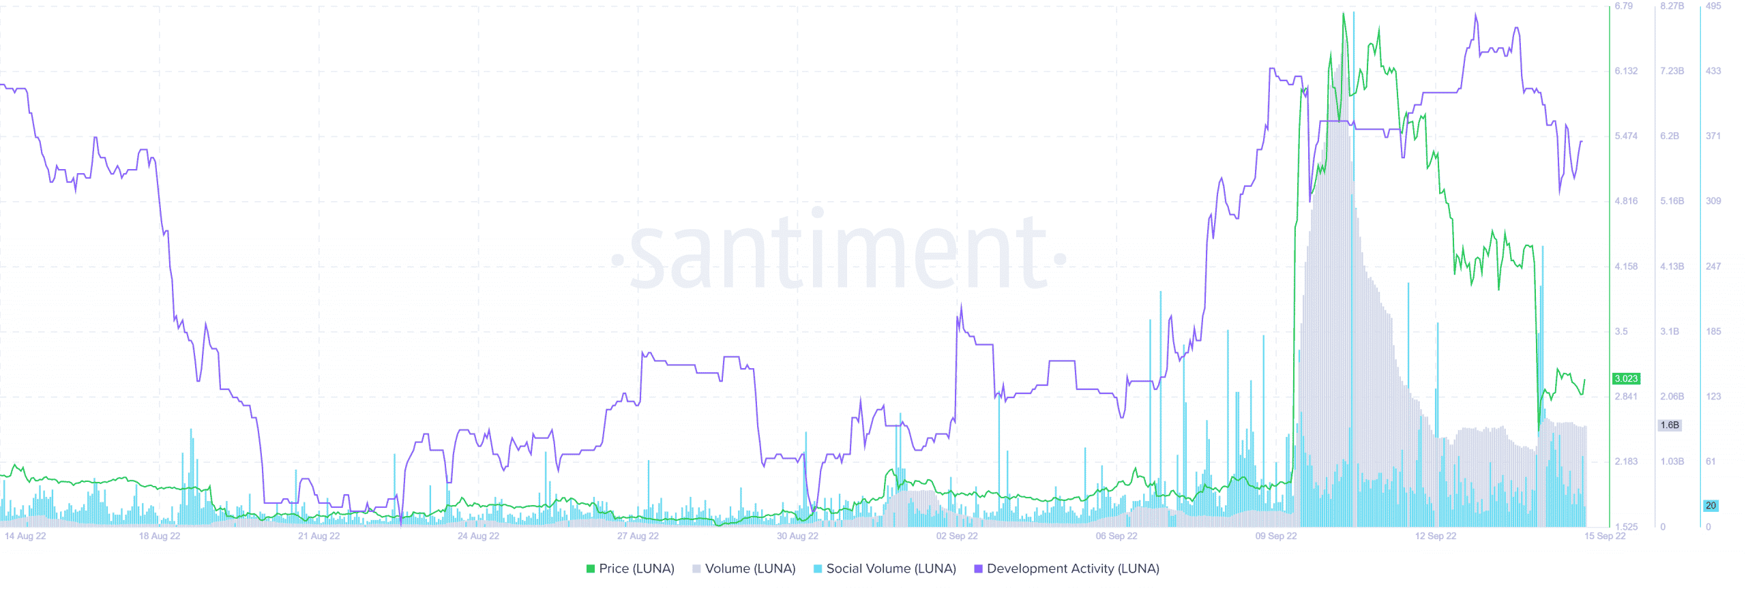Click the green Price legend color square
Image resolution: width=1746 pixels, height=591 pixels.
point(591,569)
